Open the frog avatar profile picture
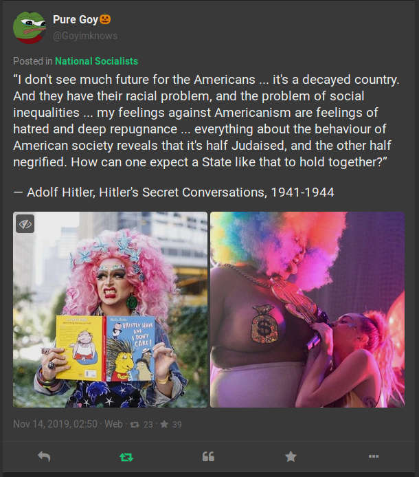 click(30, 27)
